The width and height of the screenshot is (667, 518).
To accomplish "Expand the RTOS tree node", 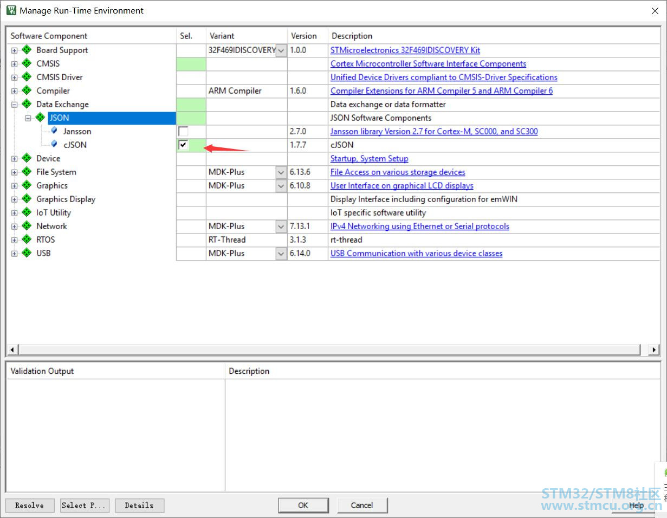I will (x=14, y=240).
